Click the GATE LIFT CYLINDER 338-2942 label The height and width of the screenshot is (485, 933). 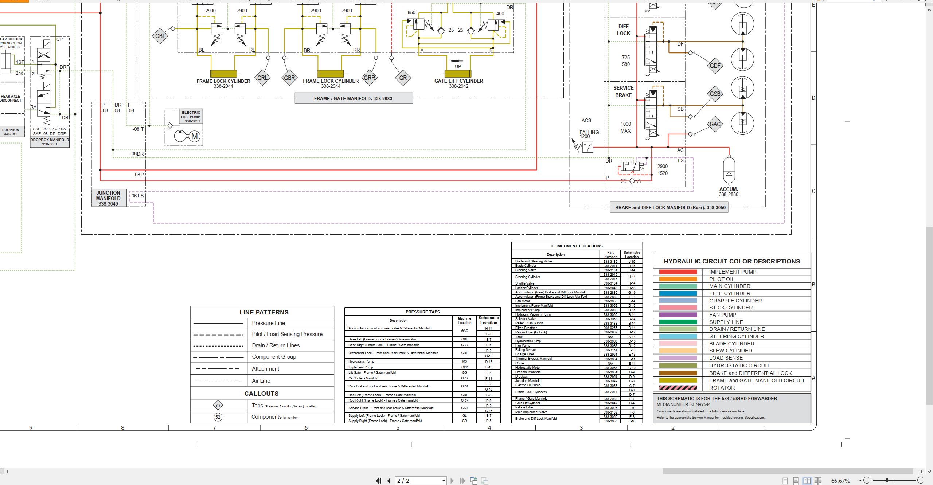(x=458, y=83)
